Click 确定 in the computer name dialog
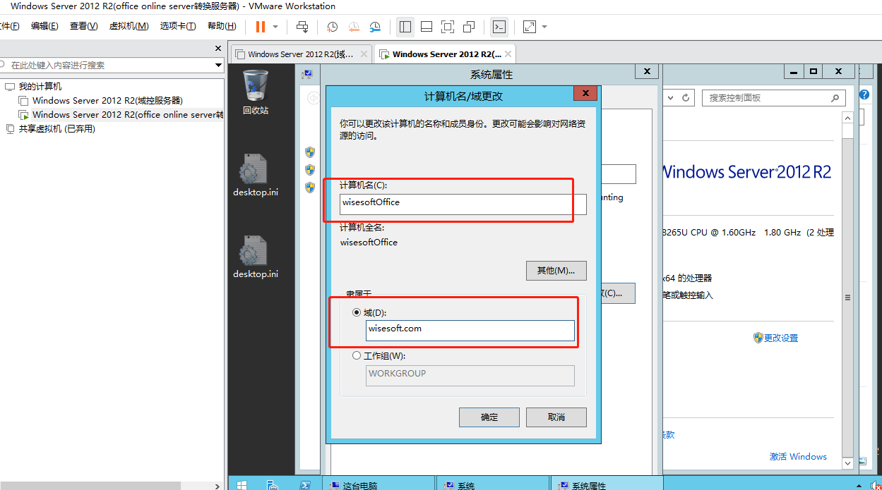 489,417
